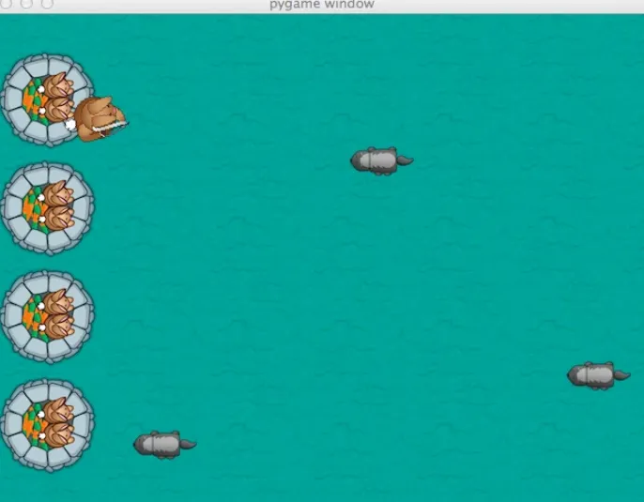The width and height of the screenshot is (644, 502).
Task: Shoot the badger closest to the right edge
Action: tap(598, 375)
